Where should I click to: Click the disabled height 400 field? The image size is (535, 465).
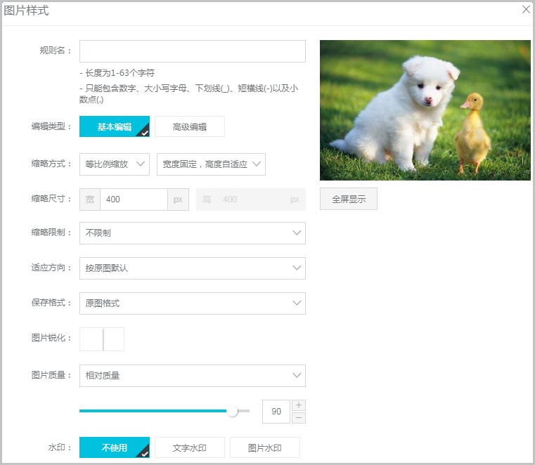coord(251,199)
